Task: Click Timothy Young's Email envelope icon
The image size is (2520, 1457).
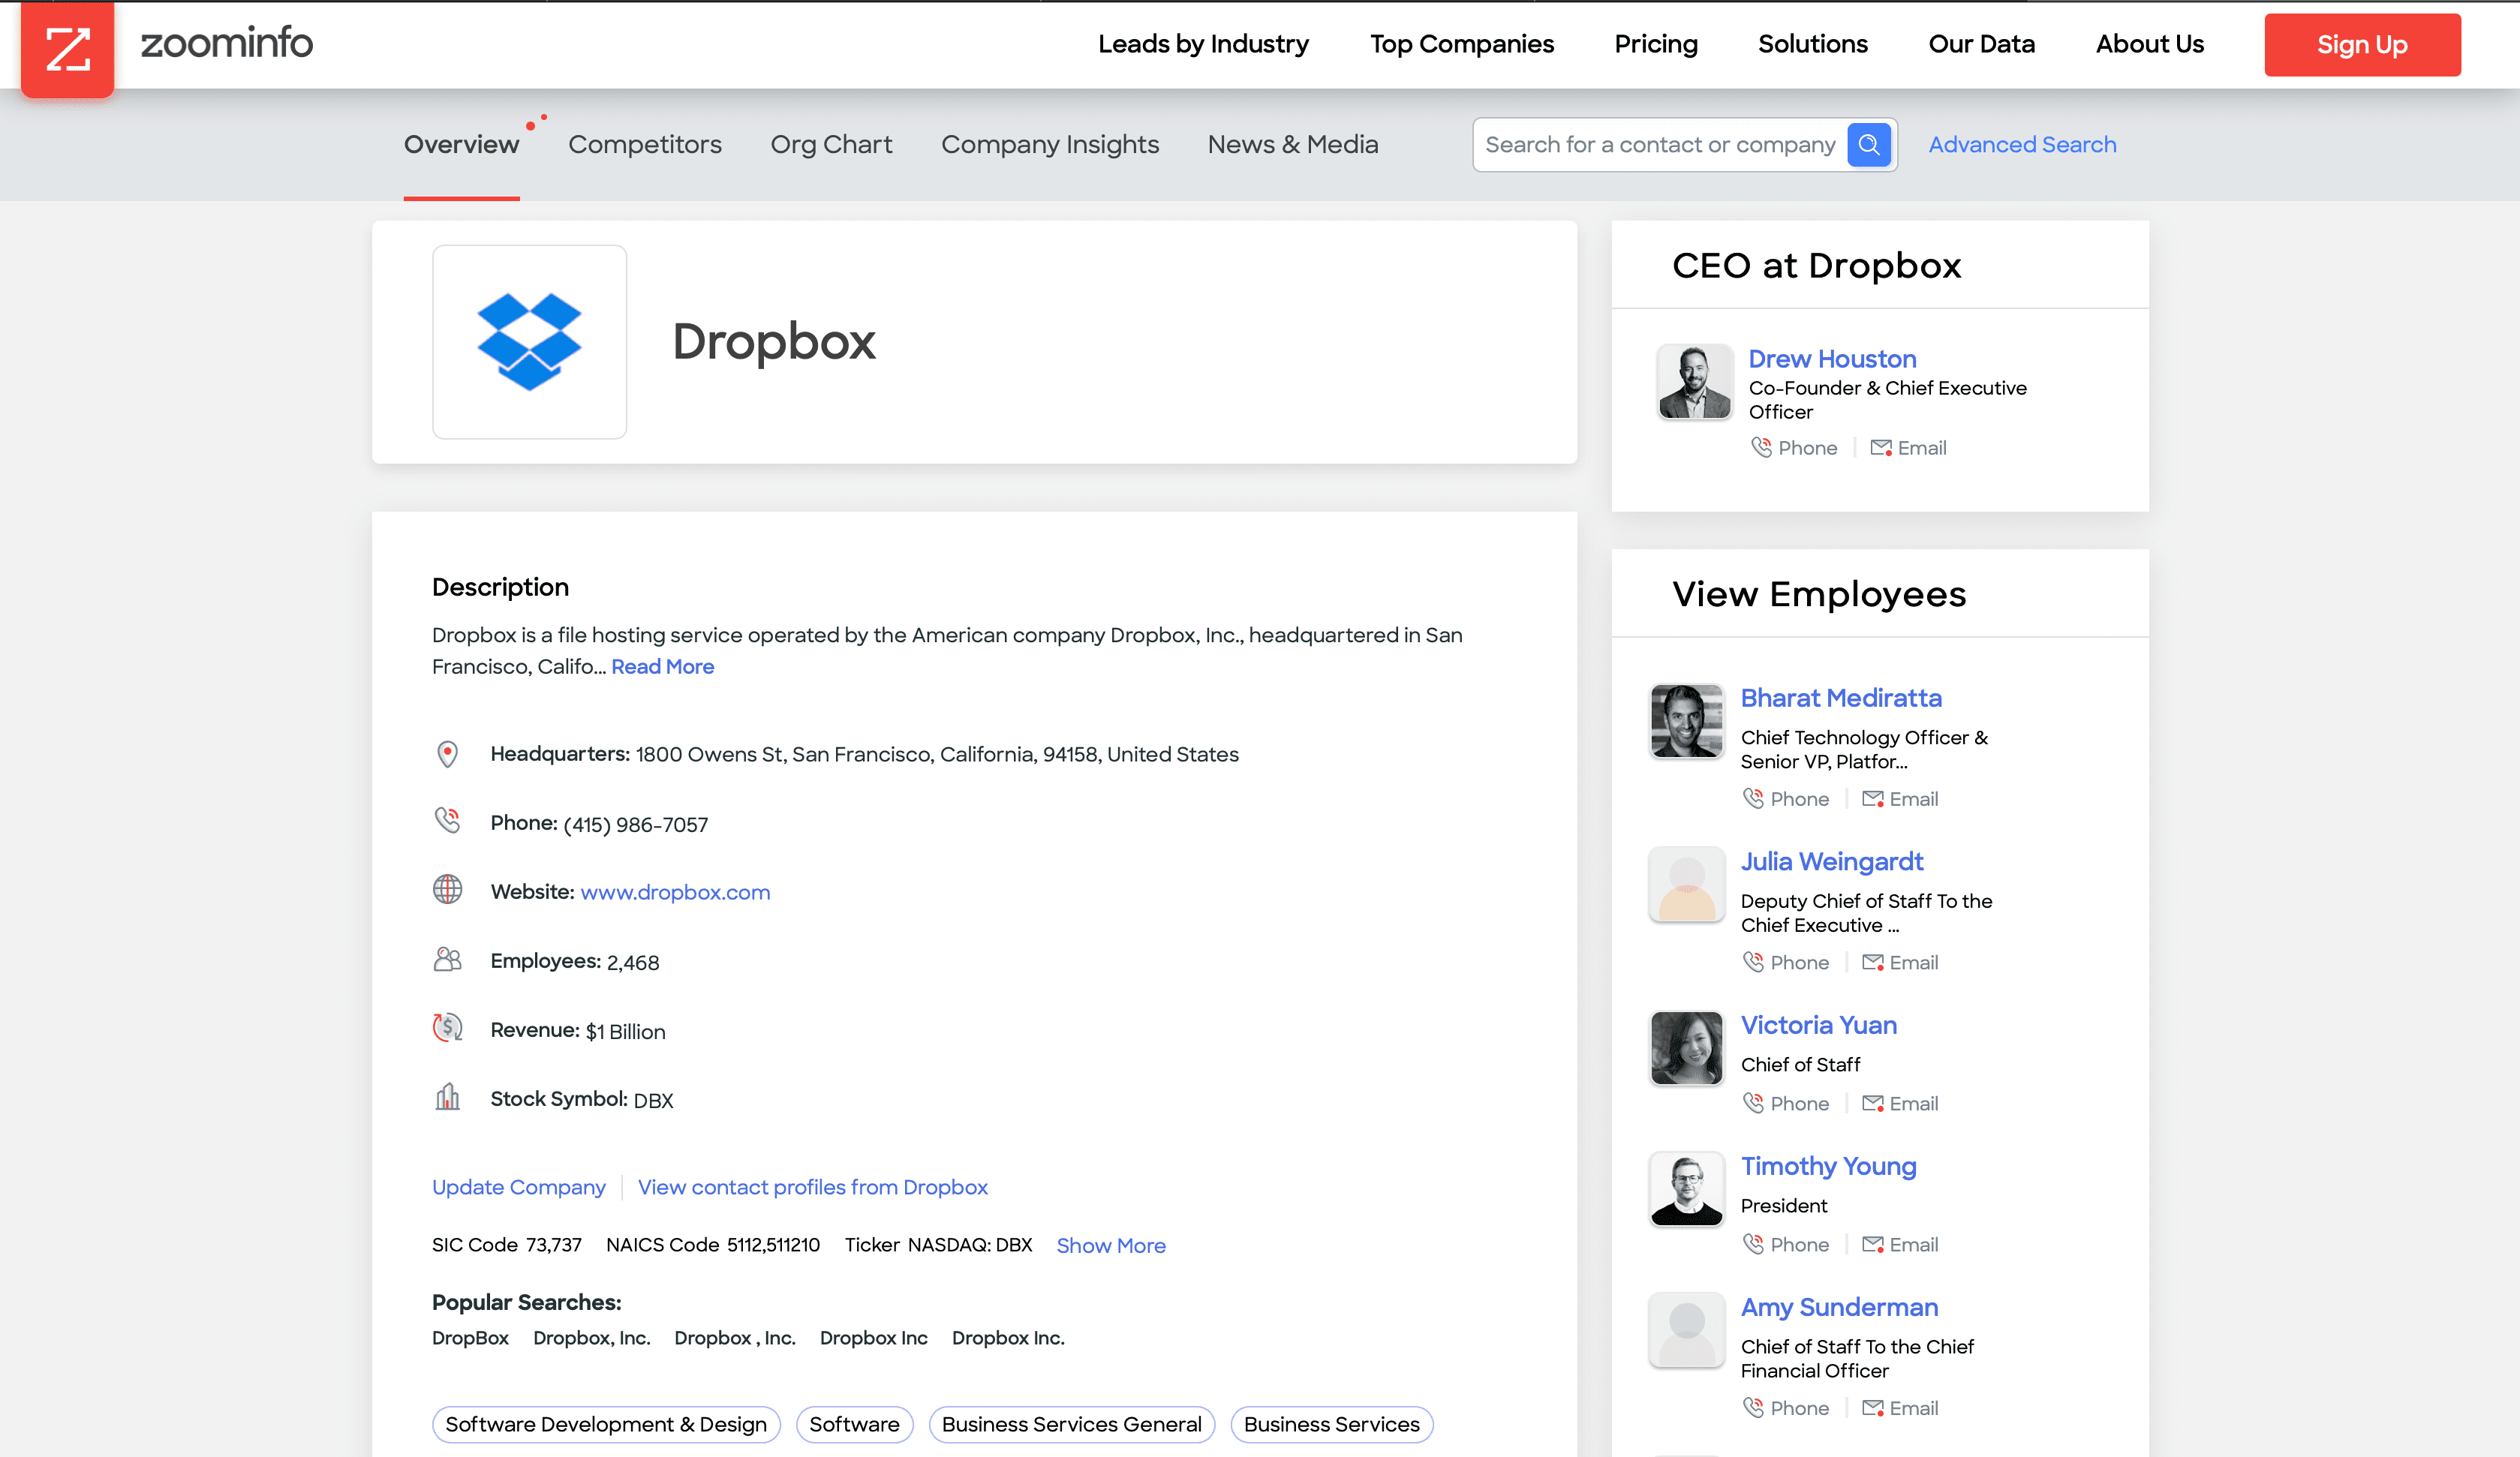Action: [x=1872, y=1244]
